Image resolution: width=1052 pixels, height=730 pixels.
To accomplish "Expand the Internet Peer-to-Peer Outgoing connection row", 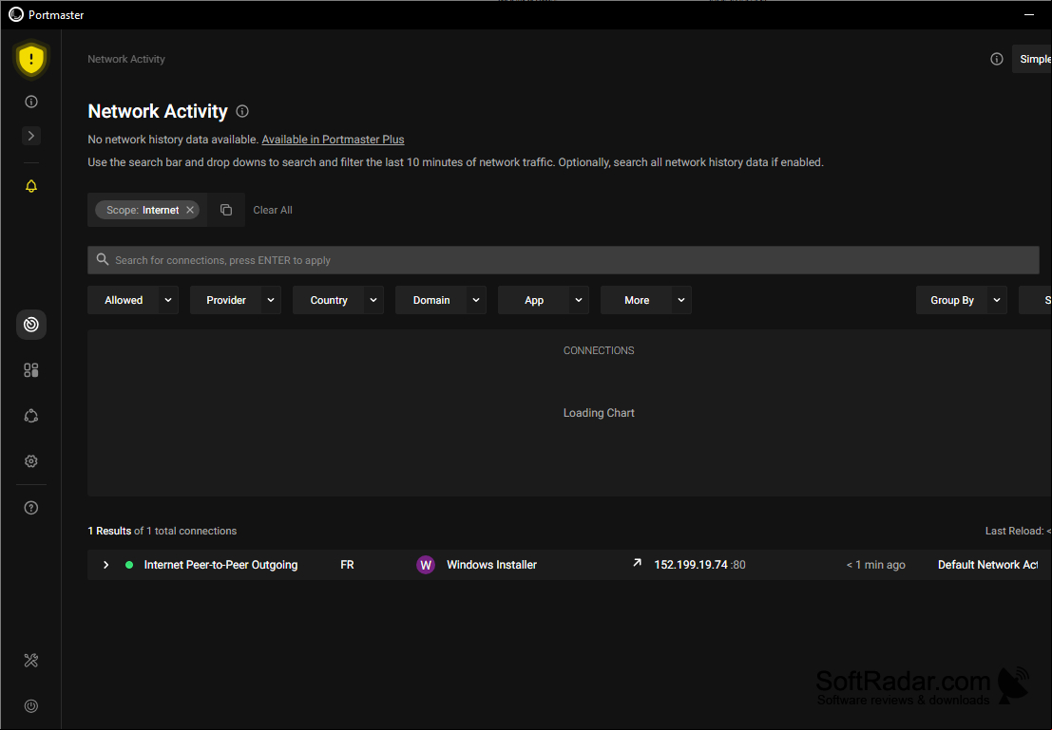I will (106, 565).
